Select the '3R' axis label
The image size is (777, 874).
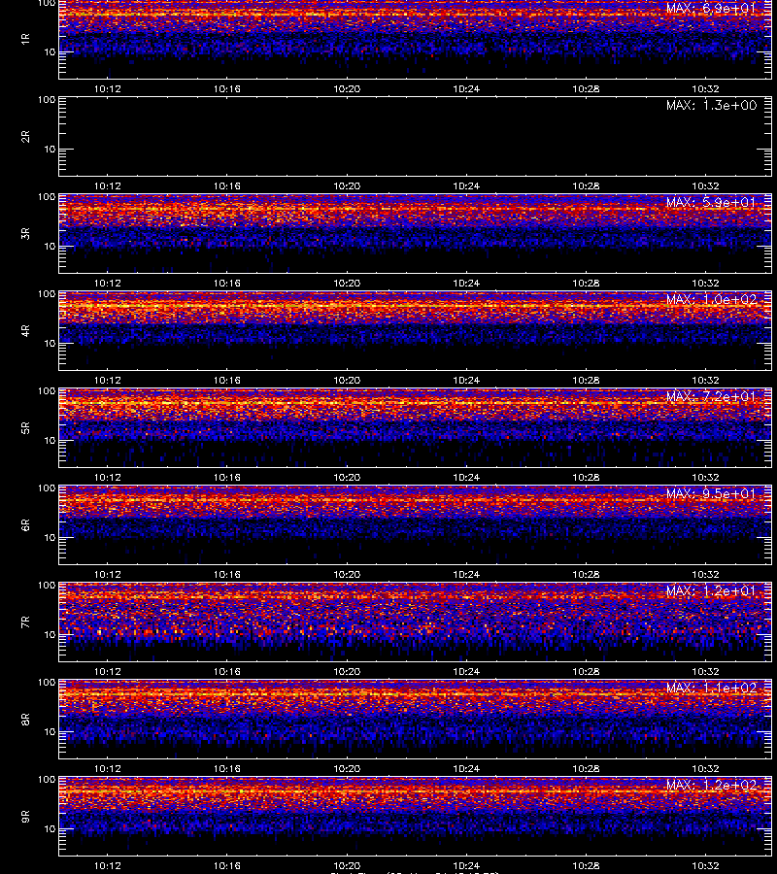tap(25, 233)
